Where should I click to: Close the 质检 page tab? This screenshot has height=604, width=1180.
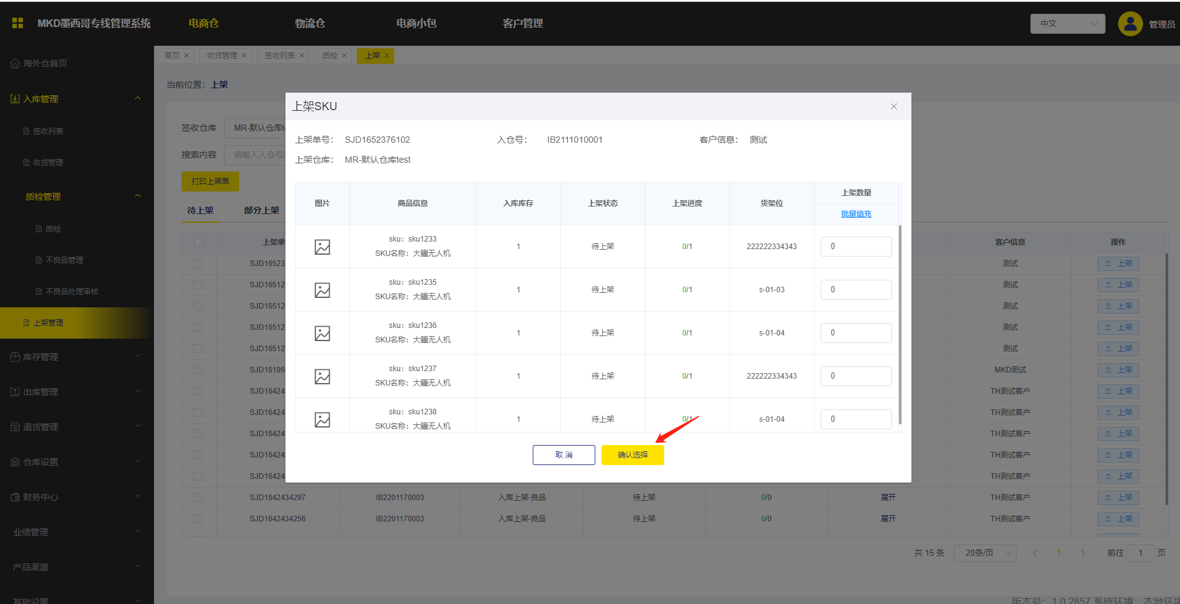pyautogui.click(x=344, y=56)
